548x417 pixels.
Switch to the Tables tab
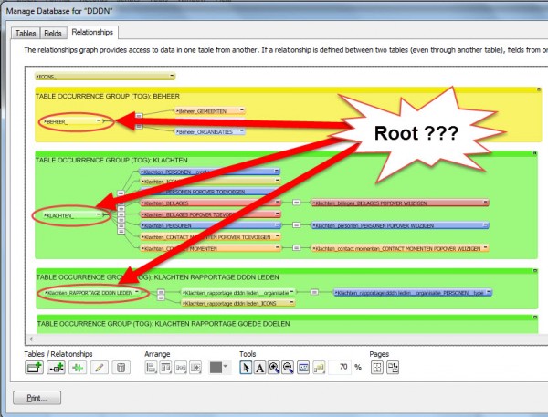pos(26,34)
